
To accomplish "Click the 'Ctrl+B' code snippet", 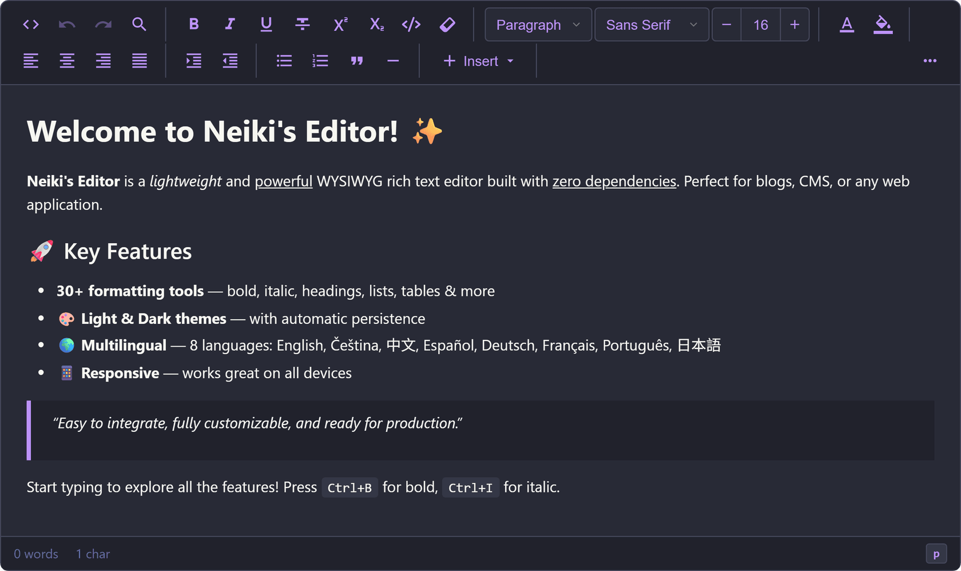I will [350, 487].
